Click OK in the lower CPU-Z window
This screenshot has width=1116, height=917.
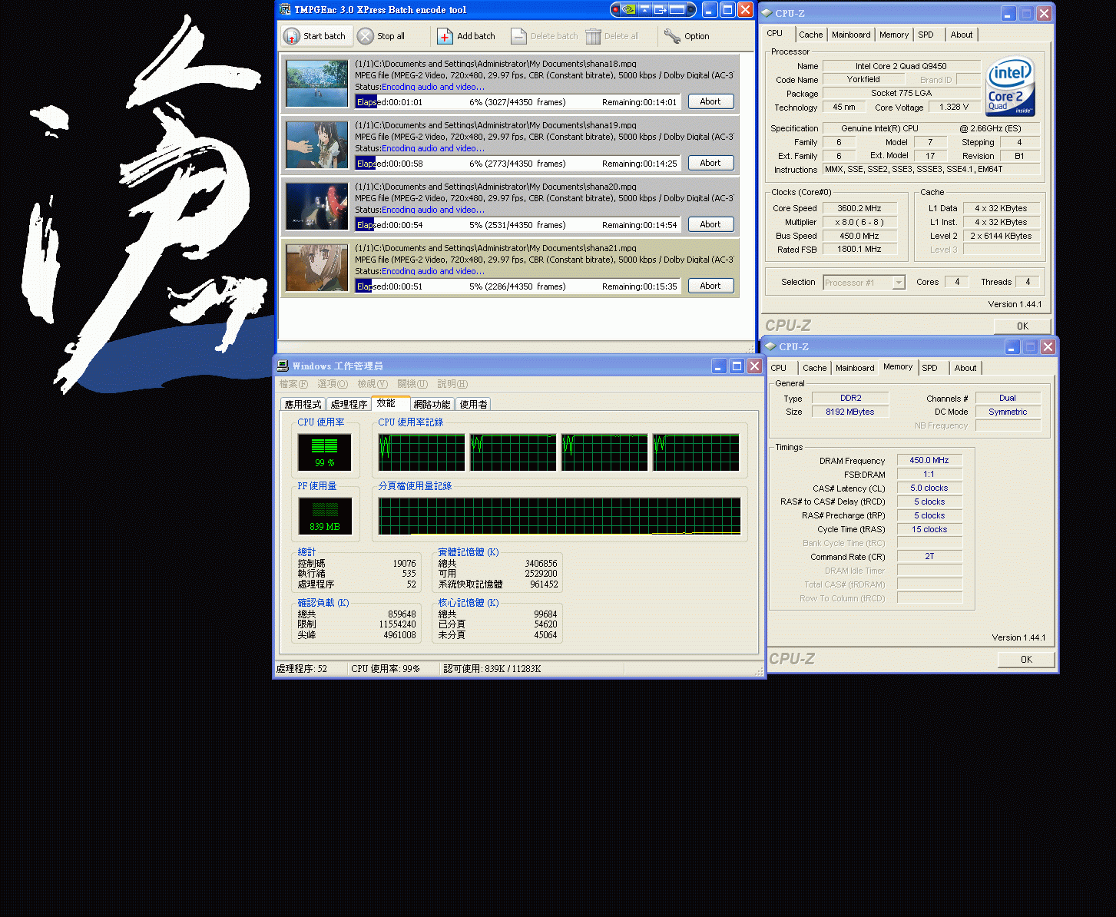coord(1026,660)
